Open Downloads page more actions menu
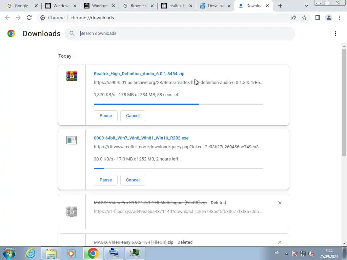This screenshot has height=260, width=347. click(335, 34)
